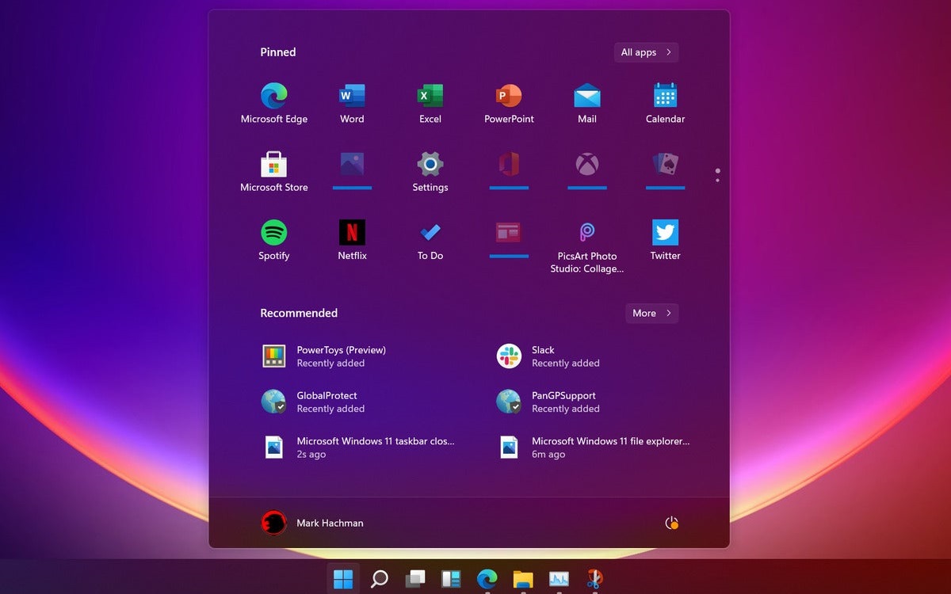Launch PowerPoint from the Start menu
Screen dimensions: 951x594
point(509,104)
